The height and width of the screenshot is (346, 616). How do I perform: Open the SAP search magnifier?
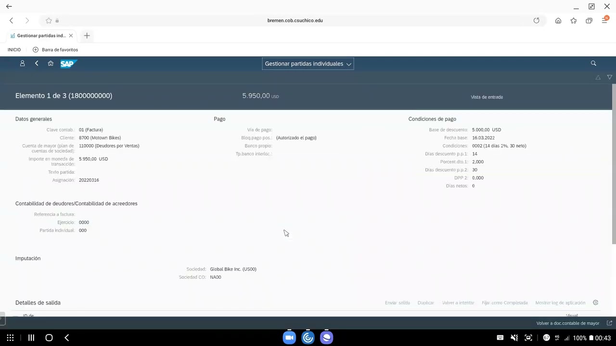pos(593,63)
